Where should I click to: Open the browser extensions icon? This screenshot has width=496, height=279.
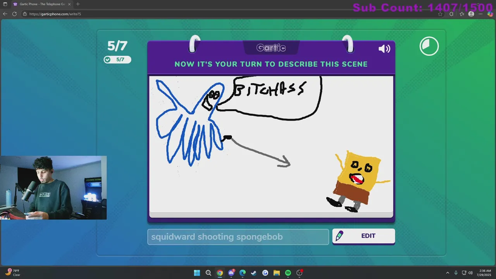click(x=451, y=14)
